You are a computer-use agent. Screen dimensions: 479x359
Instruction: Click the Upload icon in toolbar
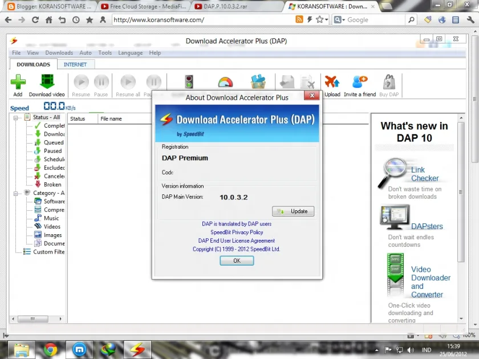click(x=332, y=82)
